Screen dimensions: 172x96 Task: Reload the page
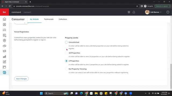(10, 6)
